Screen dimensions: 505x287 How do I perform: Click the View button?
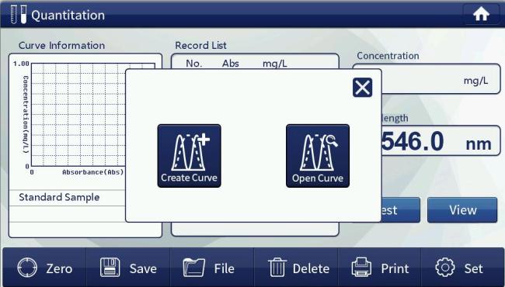pyautogui.click(x=462, y=210)
